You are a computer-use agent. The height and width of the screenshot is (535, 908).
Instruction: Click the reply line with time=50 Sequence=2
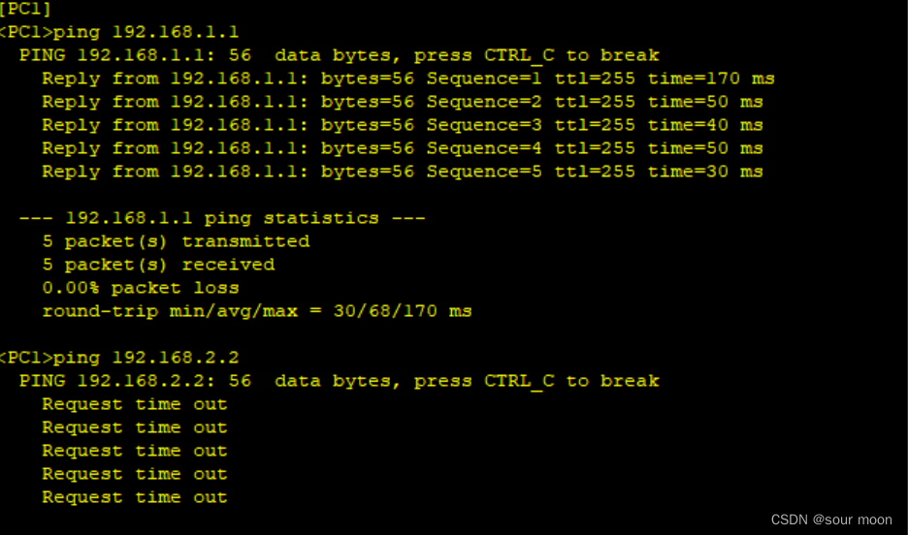pos(403,102)
